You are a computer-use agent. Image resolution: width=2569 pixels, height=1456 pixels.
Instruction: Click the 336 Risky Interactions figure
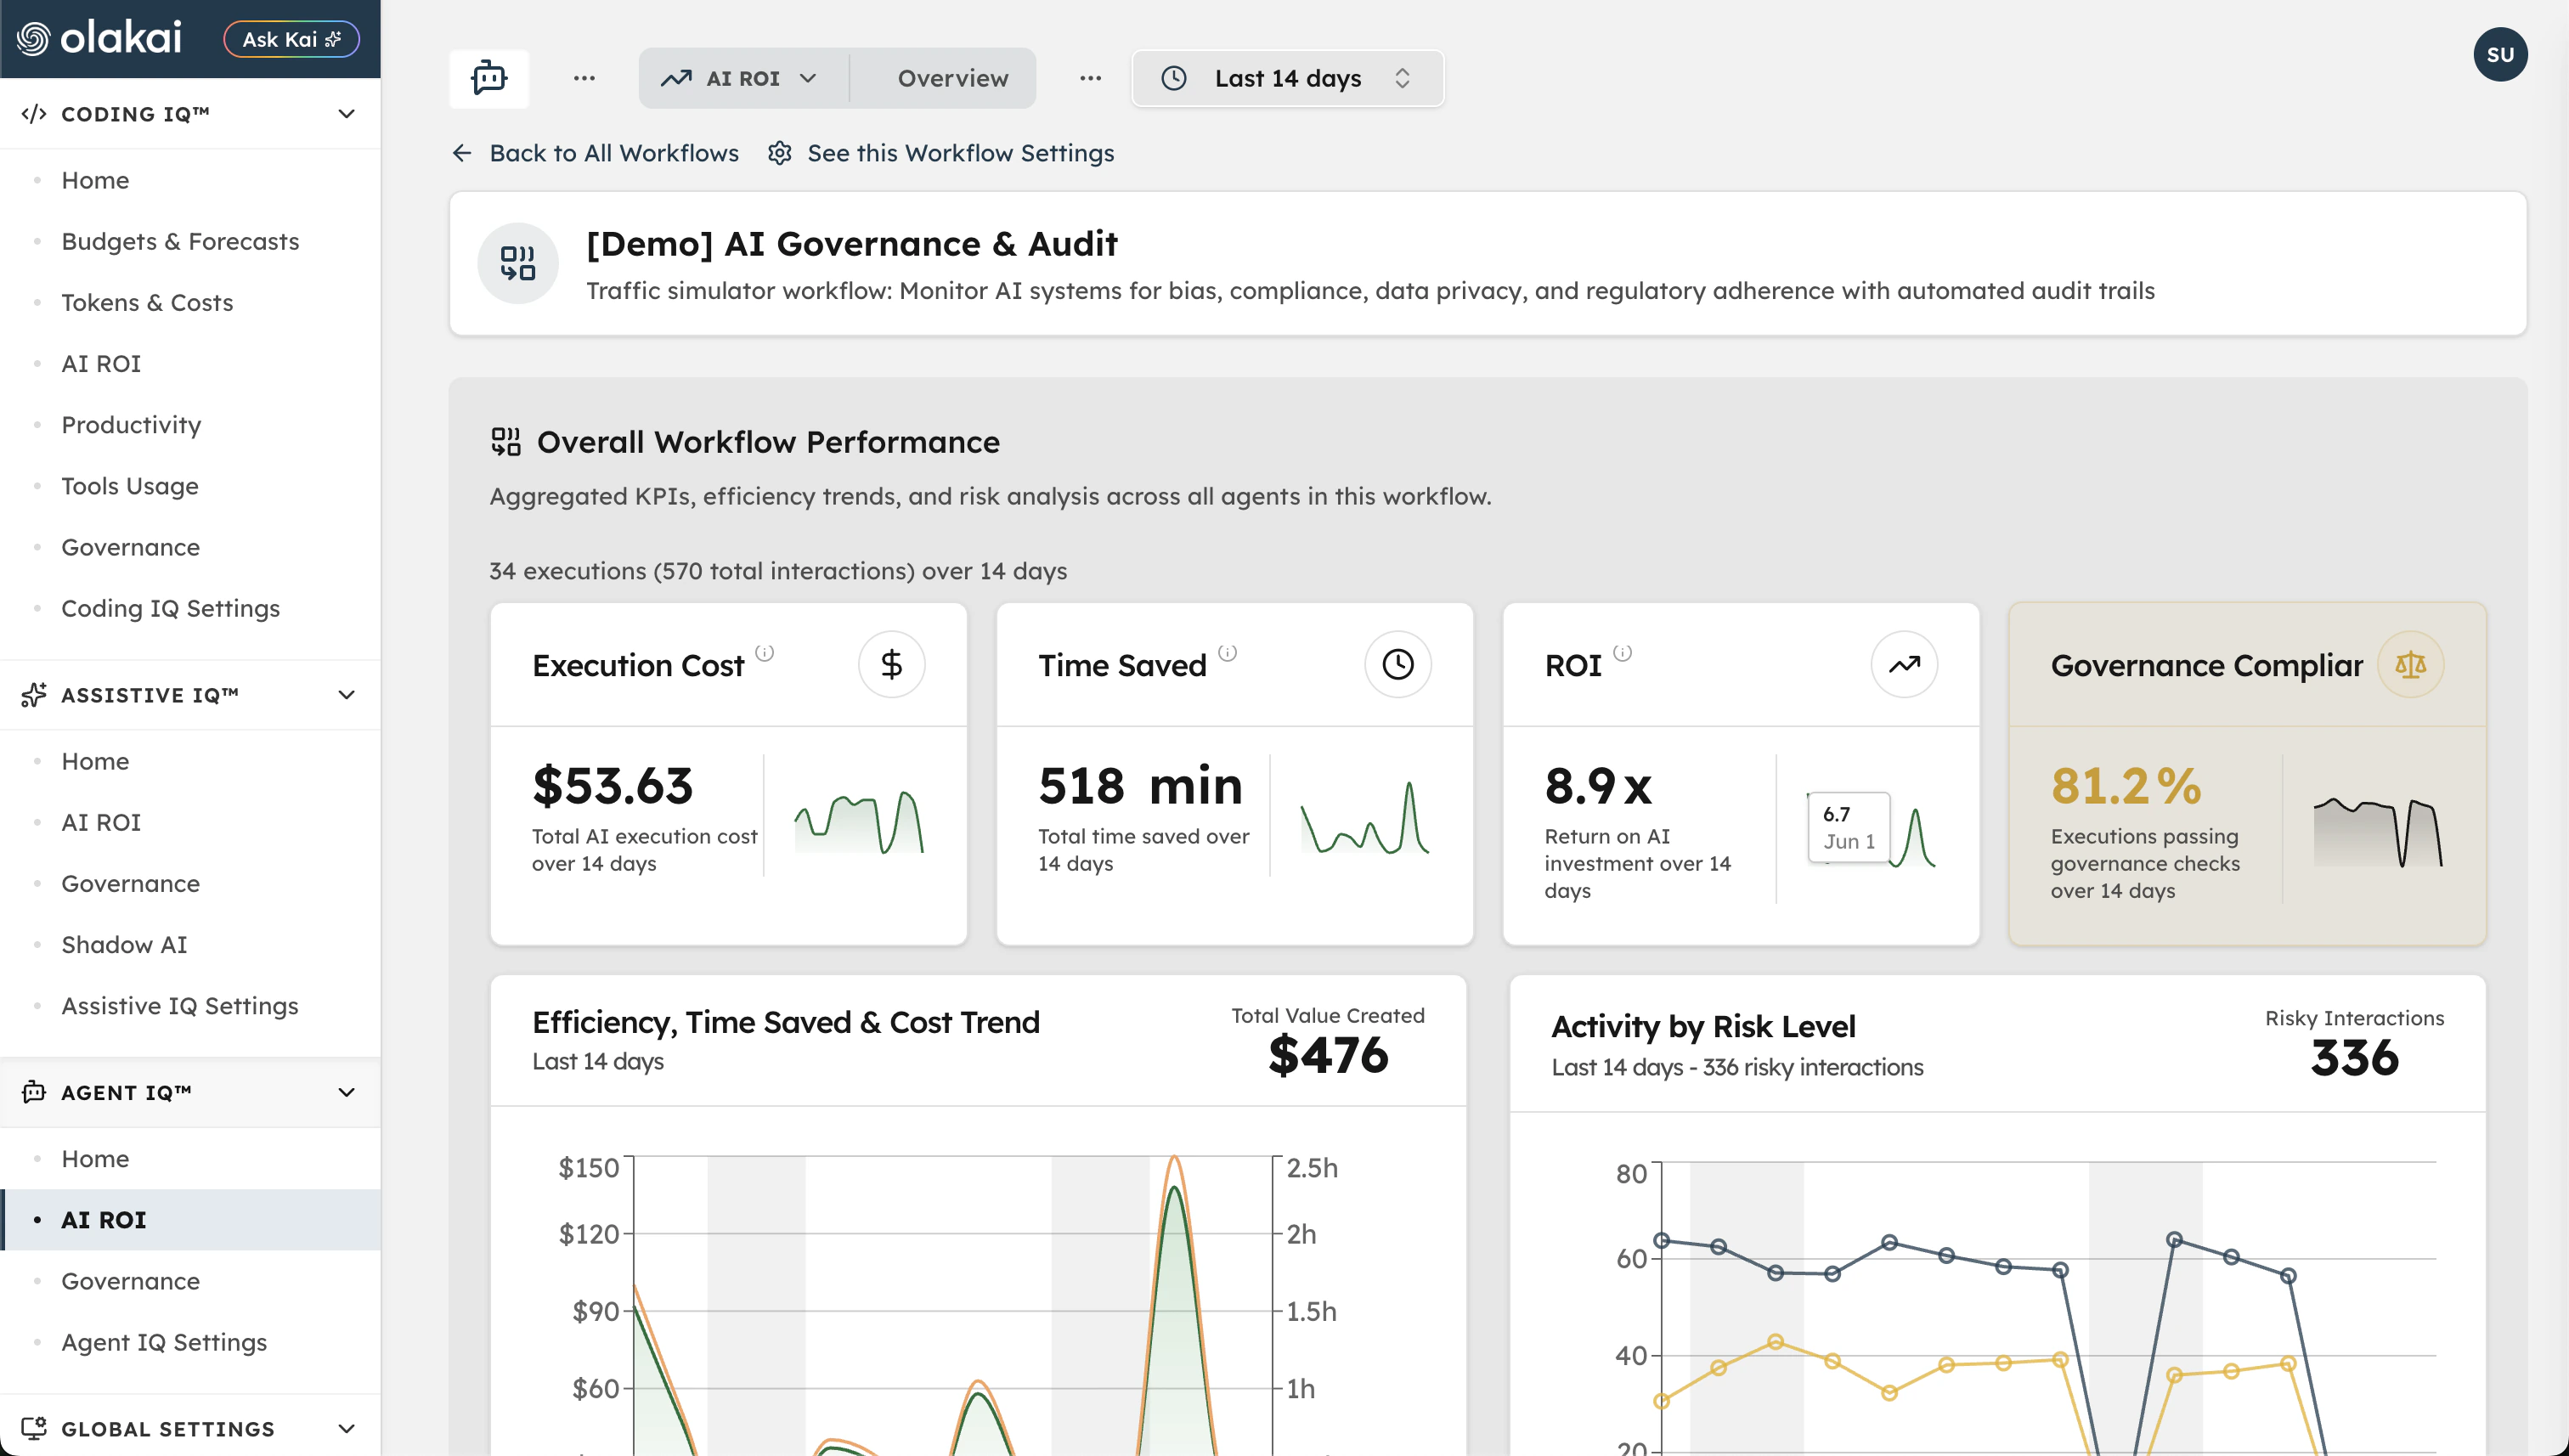2354,1058
